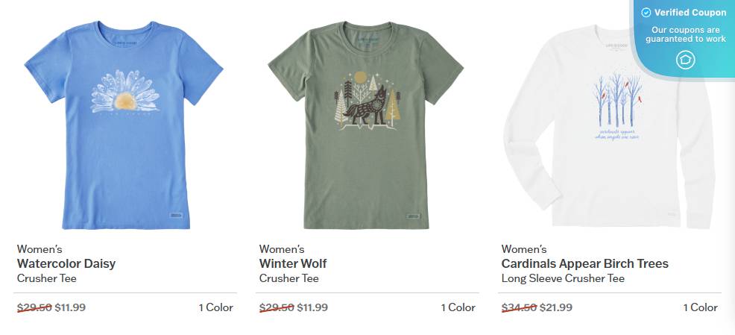Screen dimensions: 735x335
Task: Open the green Winter Wolf tee image
Action: (x=367, y=123)
